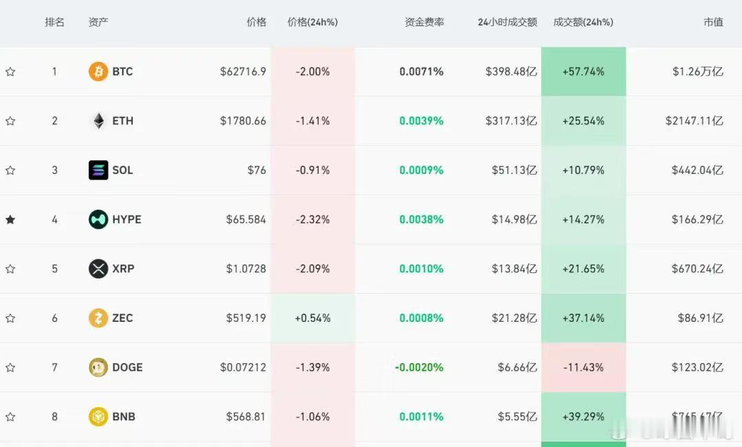Click the price $0.07212
Image resolution: width=742 pixels, height=447 pixels.
click(x=243, y=367)
